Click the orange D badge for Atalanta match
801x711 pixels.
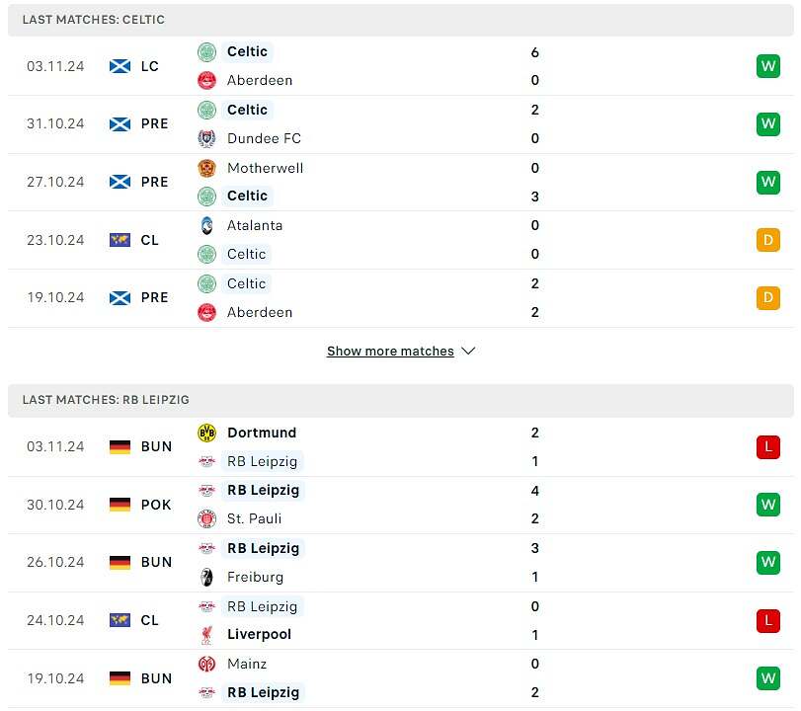point(767,240)
